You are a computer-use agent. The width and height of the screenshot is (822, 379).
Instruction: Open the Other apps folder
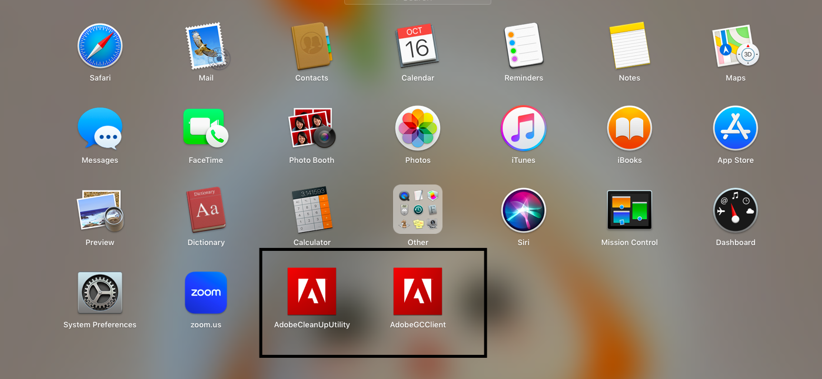418,209
